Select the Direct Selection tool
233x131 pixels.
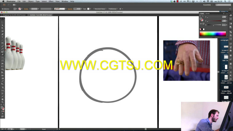point(2,25)
